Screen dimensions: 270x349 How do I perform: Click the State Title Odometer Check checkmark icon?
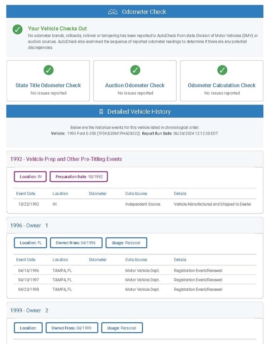point(49,70)
